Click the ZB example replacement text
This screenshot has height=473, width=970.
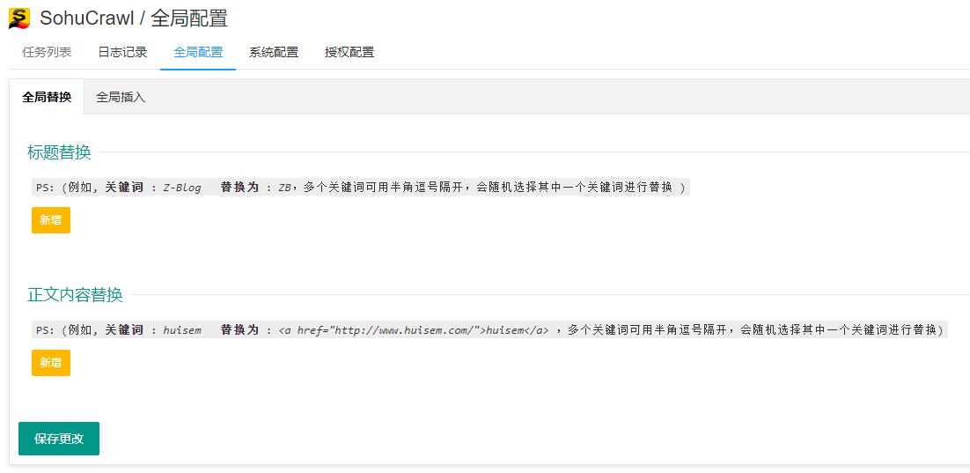coord(284,188)
